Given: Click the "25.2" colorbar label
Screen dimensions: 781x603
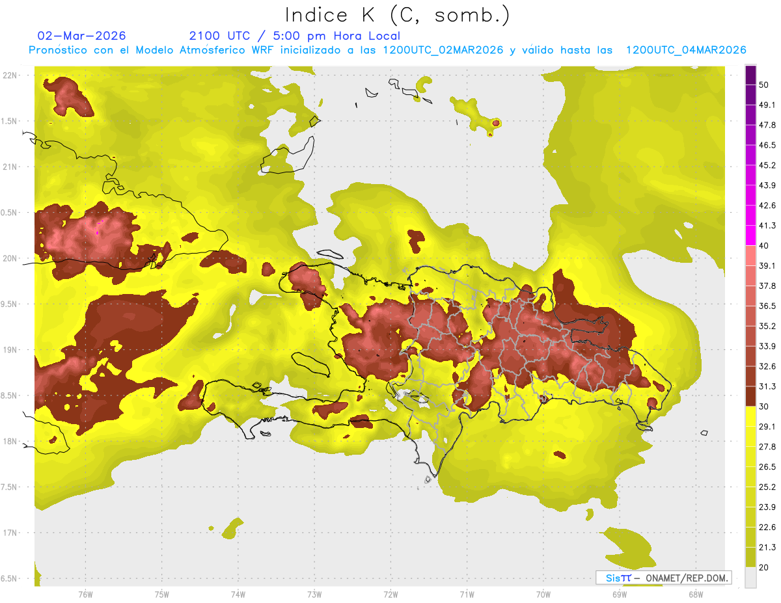Looking at the screenshot, I should [x=767, y=487].
